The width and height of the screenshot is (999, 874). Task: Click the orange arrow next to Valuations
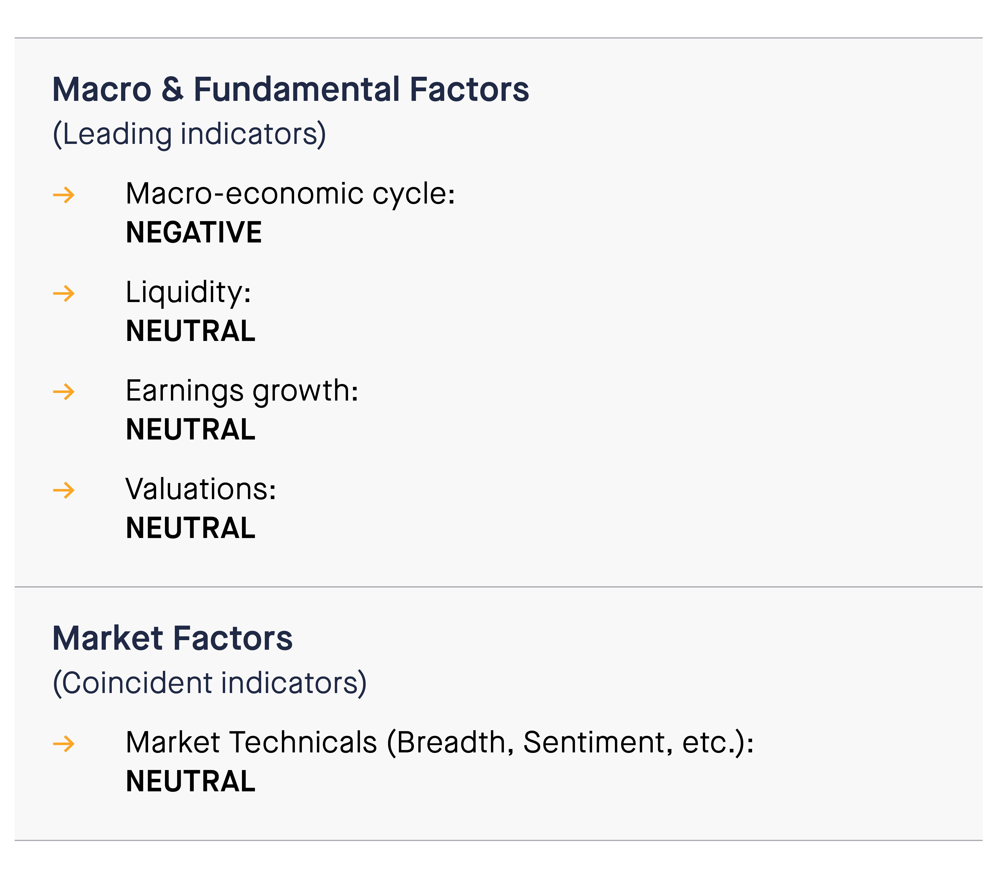click(x=64, y=490)
